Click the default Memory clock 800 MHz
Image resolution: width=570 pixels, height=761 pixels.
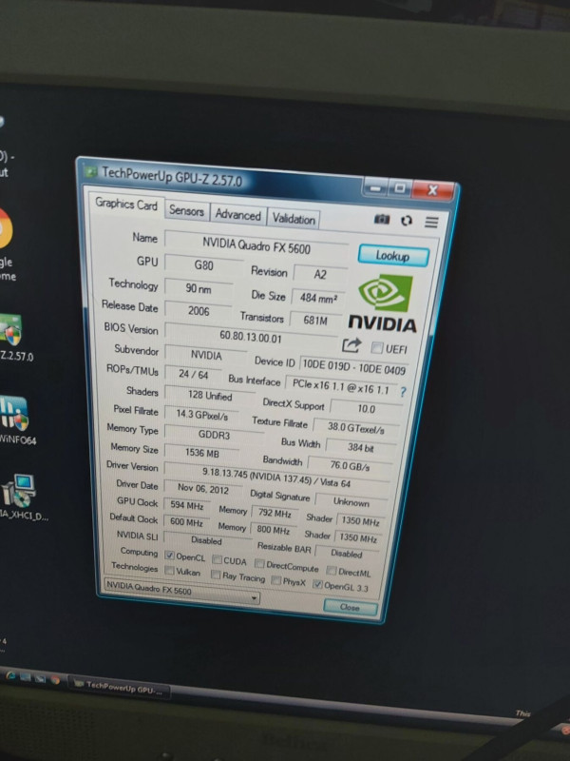(273, 530)
